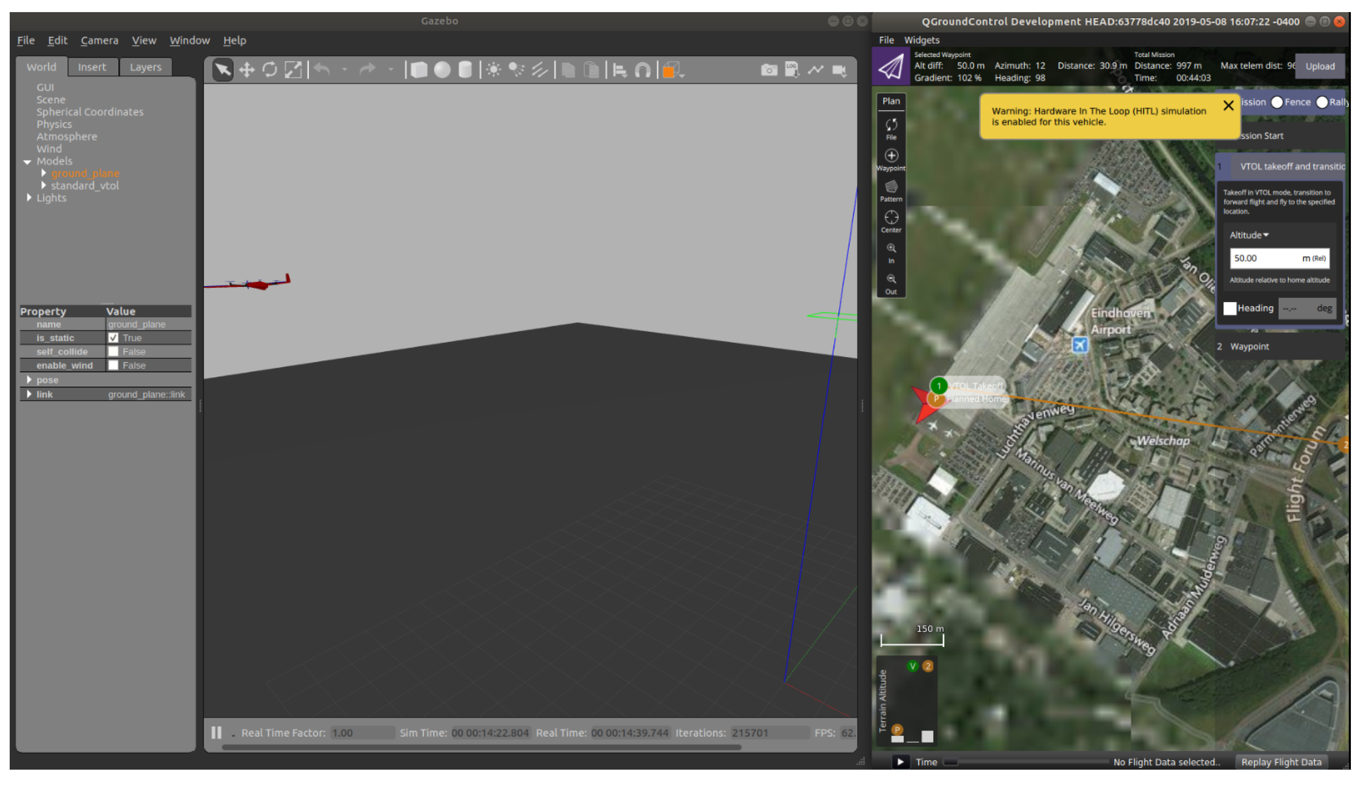Viewport: 1363px width, 785px height.
Task: Expand the standard_vtol model tree item
Action: coord(44,186)
